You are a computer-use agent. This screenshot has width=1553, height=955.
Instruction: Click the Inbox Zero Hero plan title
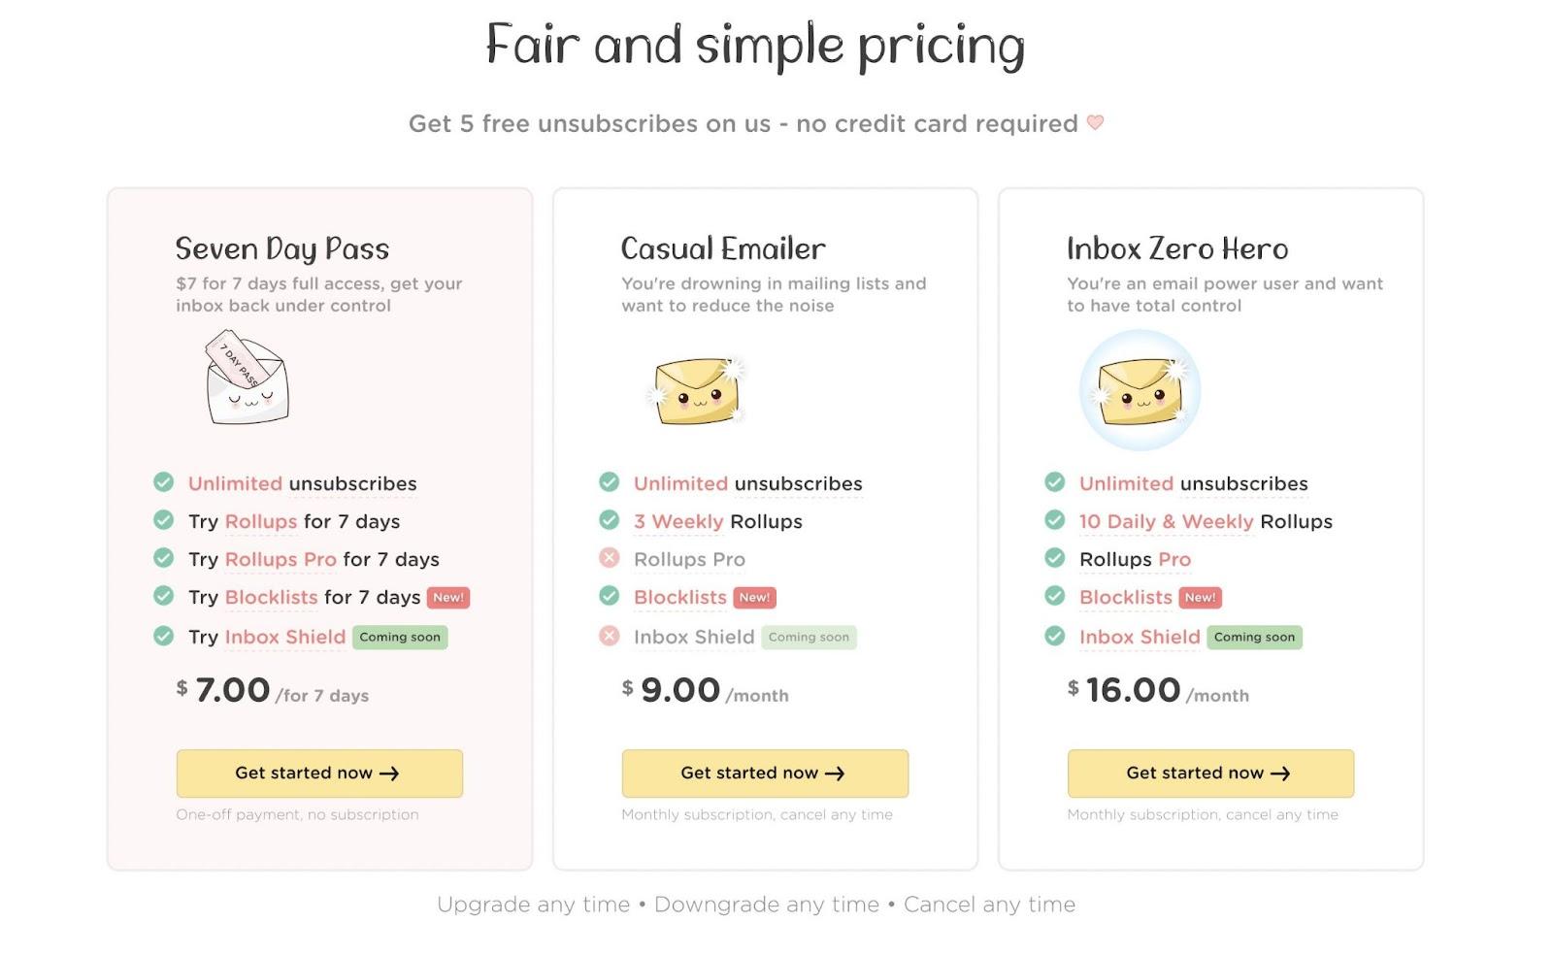click(x=1177, y=248)
